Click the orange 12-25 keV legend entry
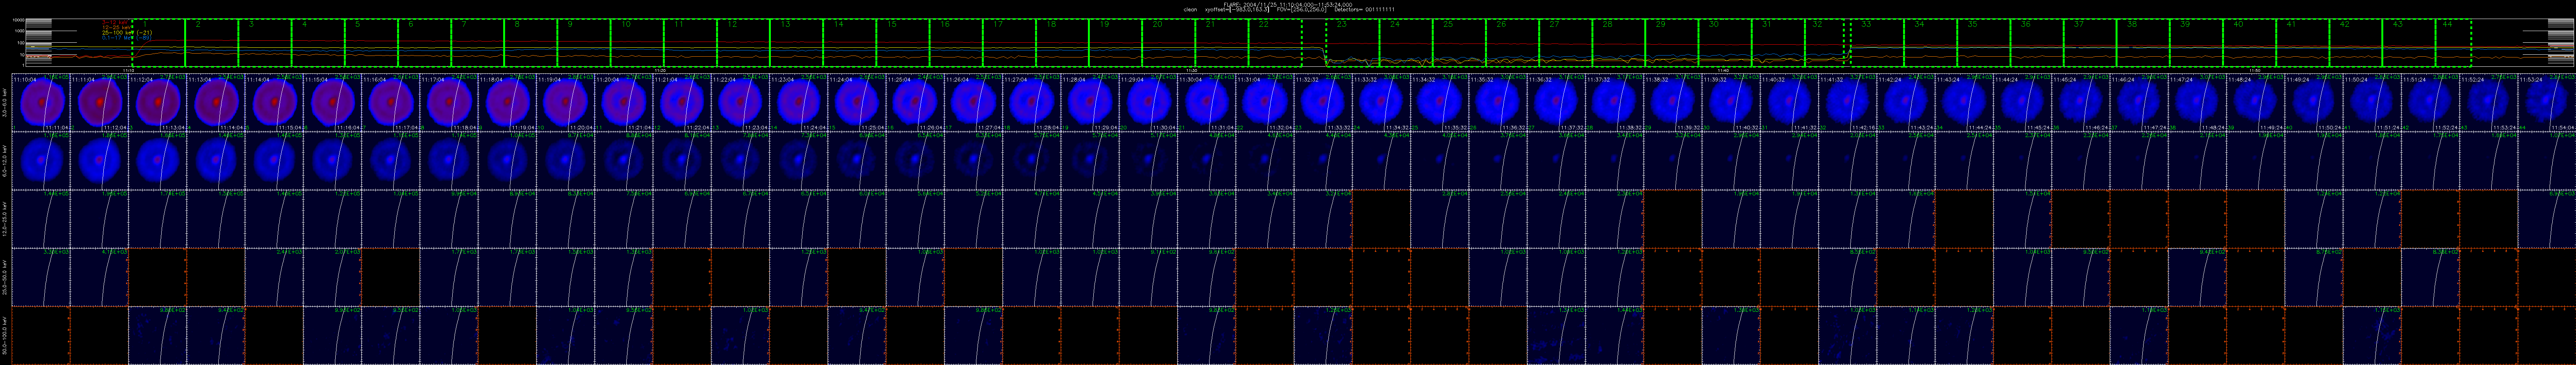 117,27
